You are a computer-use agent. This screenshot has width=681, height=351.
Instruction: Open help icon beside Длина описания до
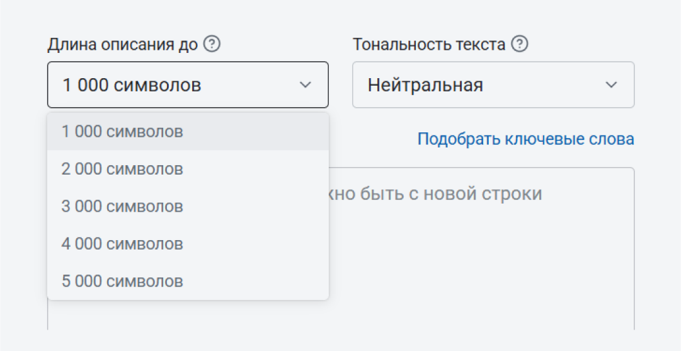click(212, 44)
